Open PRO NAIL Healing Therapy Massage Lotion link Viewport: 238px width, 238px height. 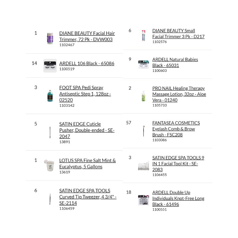(179, 94)
